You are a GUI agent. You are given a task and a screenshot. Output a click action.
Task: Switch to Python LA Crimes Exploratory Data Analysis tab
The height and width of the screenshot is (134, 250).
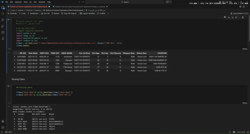click(29, 7)
